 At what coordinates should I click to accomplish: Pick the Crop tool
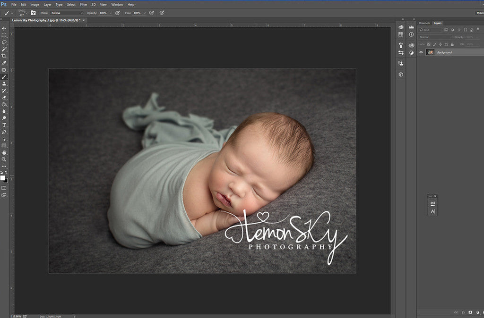click(x=4, y=56)
